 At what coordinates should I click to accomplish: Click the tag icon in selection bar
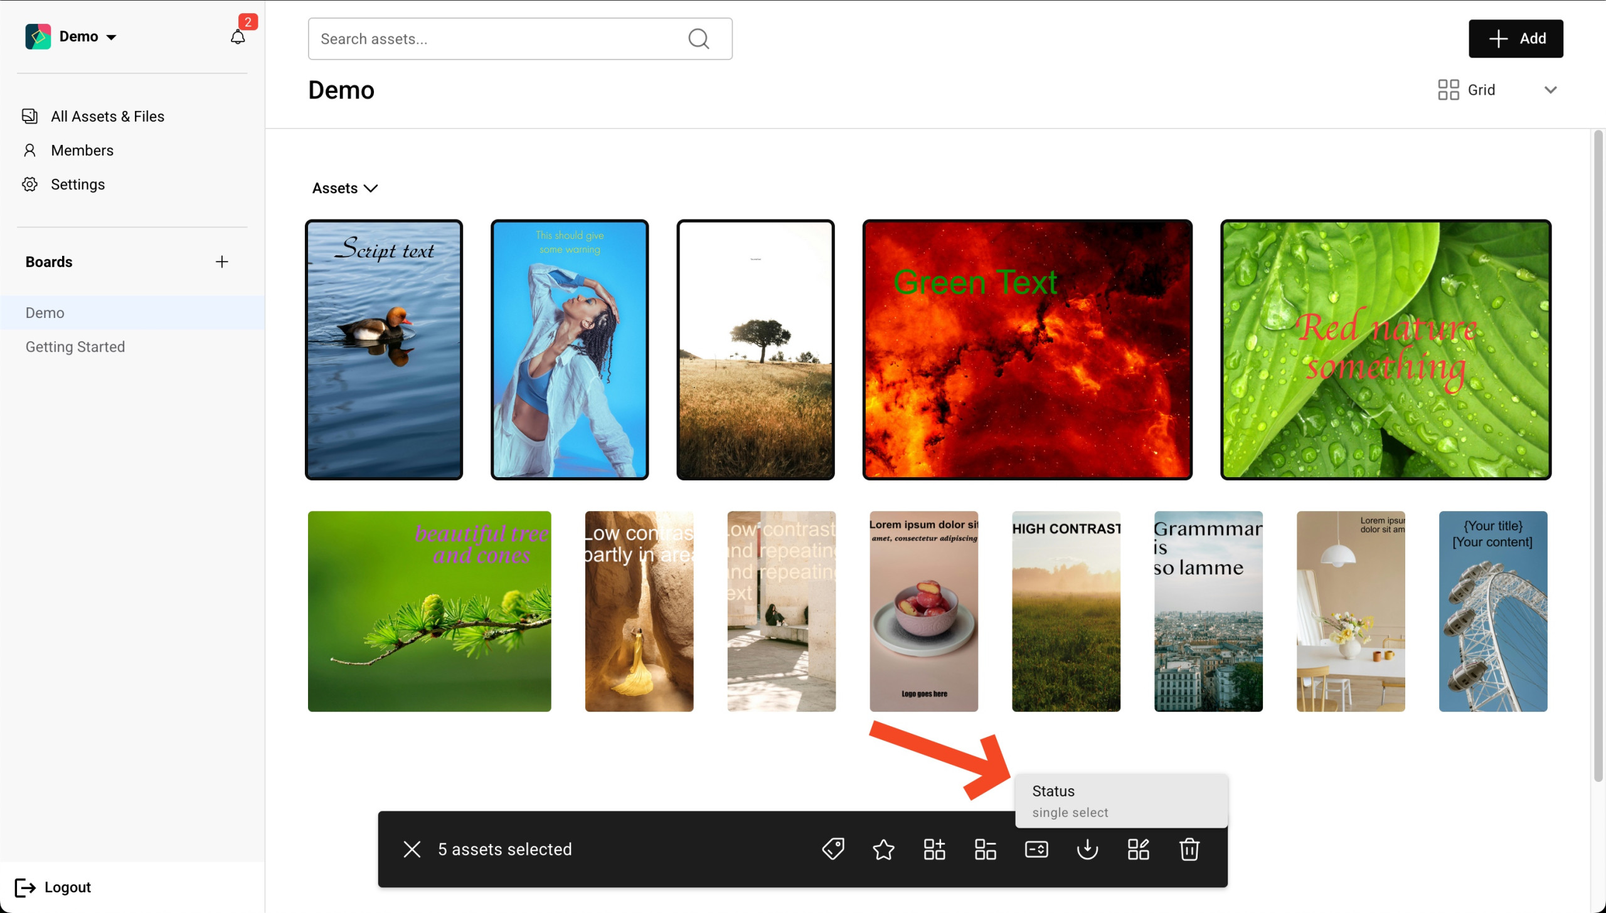click(x=832, y=849)
